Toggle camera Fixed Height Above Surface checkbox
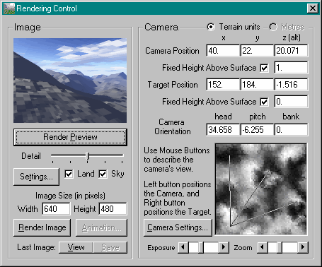The width and height of the screenshot is (322, 267). (264, 68)
